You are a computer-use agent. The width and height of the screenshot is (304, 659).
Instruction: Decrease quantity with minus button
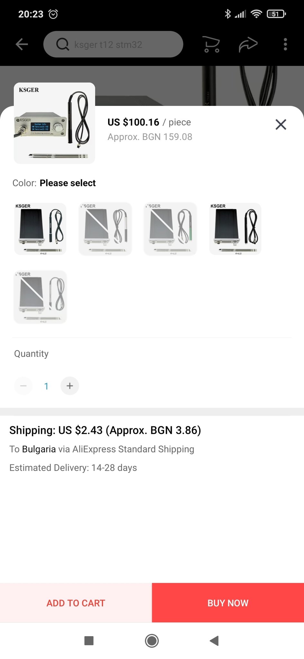click(x=23, y=386)
